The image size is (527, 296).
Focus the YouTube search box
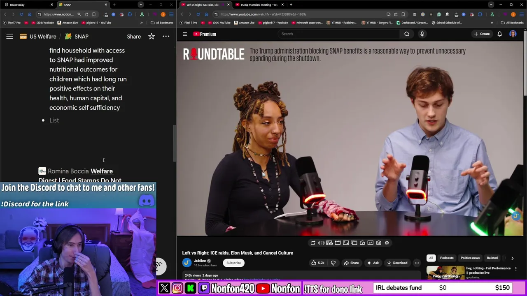338,34
